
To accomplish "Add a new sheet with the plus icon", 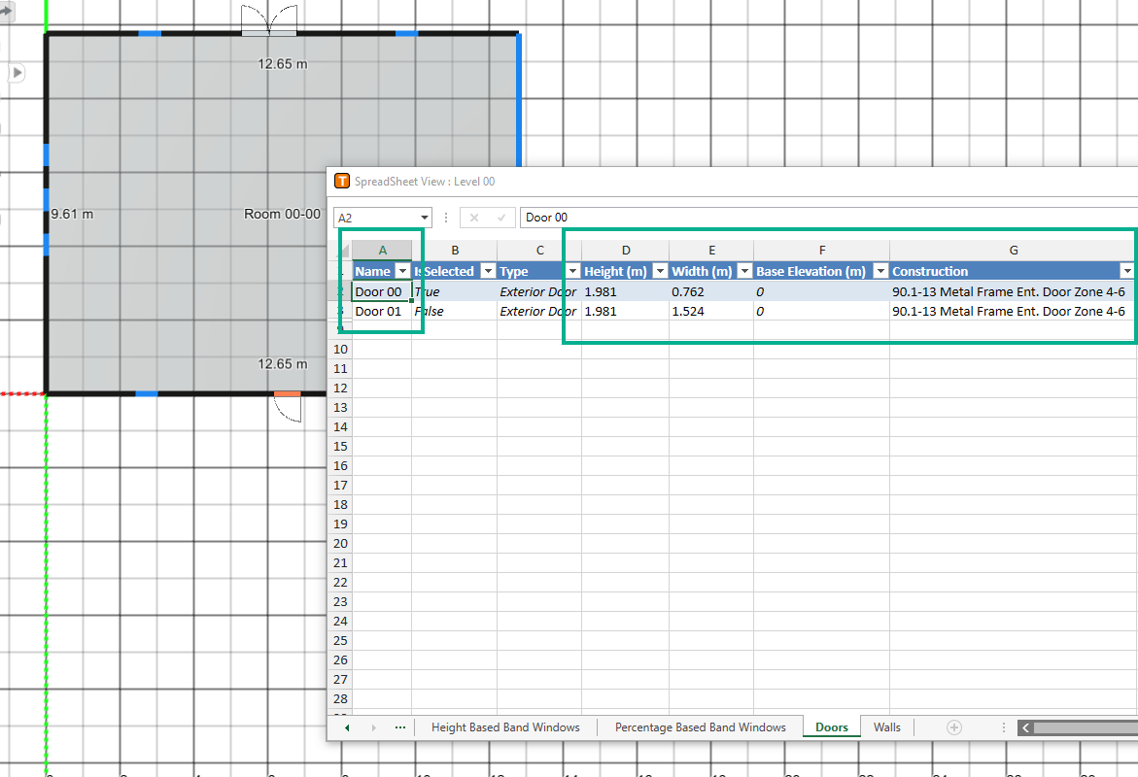I will tap(953, 726).
